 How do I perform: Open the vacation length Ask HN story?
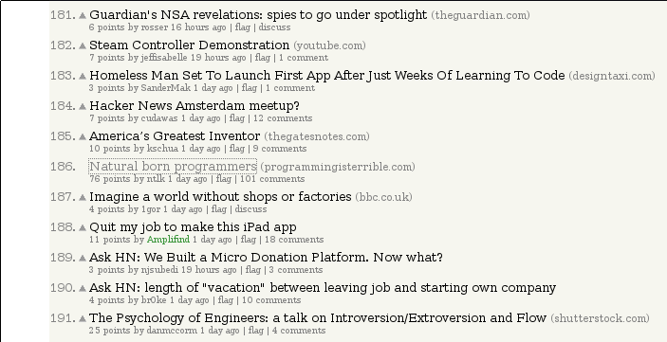[x=323, y=288]
